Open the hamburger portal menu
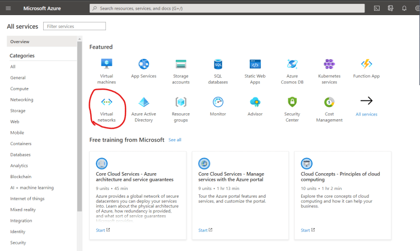 click(8, 8)
